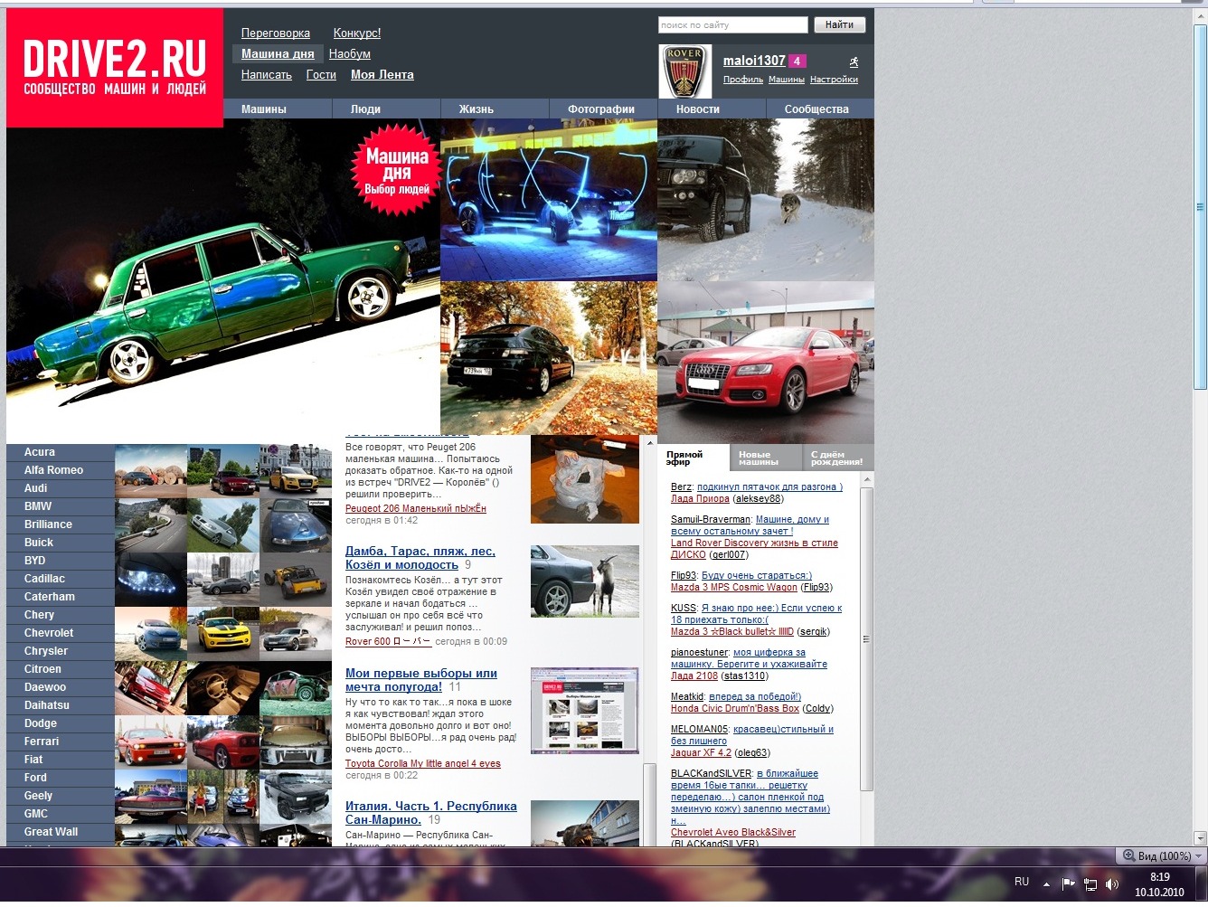Screen dimensions: 1208x907
Task: Open the Машины navigation tab
Action: [x=264, y=109]
